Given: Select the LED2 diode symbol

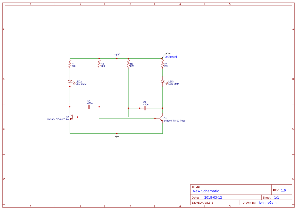Looking at the screenshot, I should pyautogui.click(x=70, y=82).
